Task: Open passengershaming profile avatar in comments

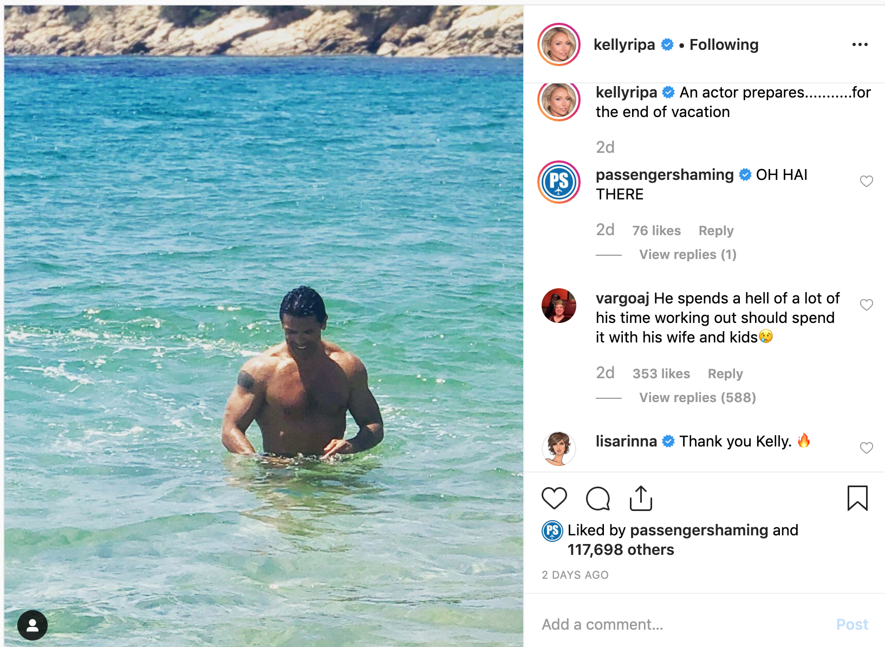Action: pyautogui.click(x=559, y=182)
